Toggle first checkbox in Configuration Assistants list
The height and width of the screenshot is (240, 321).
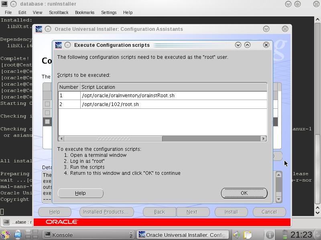(47, 104)
